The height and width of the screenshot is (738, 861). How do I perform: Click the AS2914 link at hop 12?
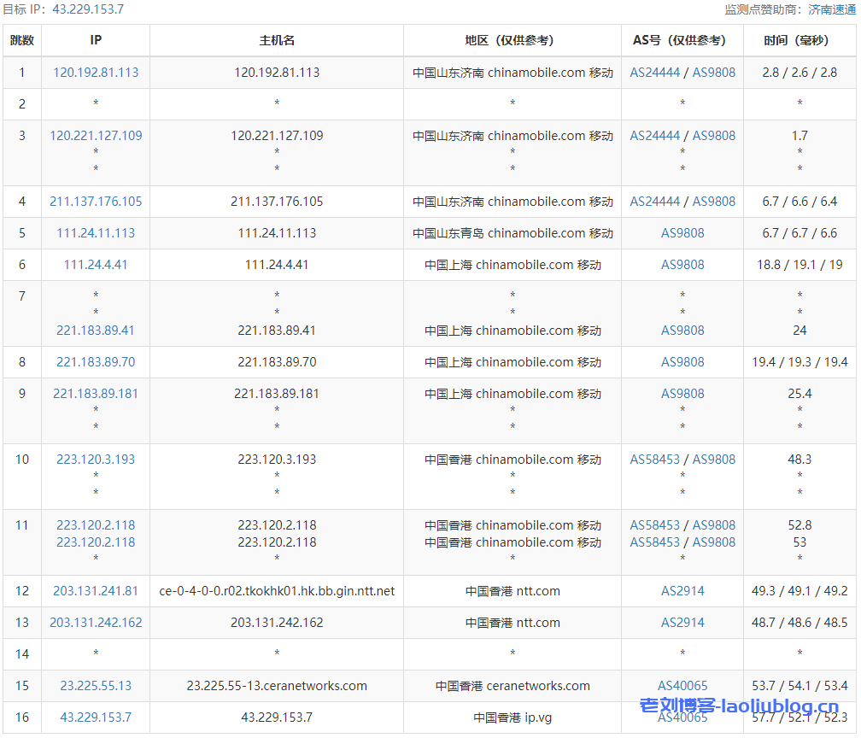click(682, 590)
